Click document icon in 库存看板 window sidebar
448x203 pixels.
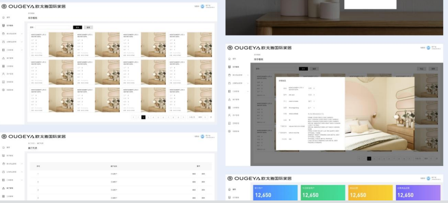click(x=3, y=82)
